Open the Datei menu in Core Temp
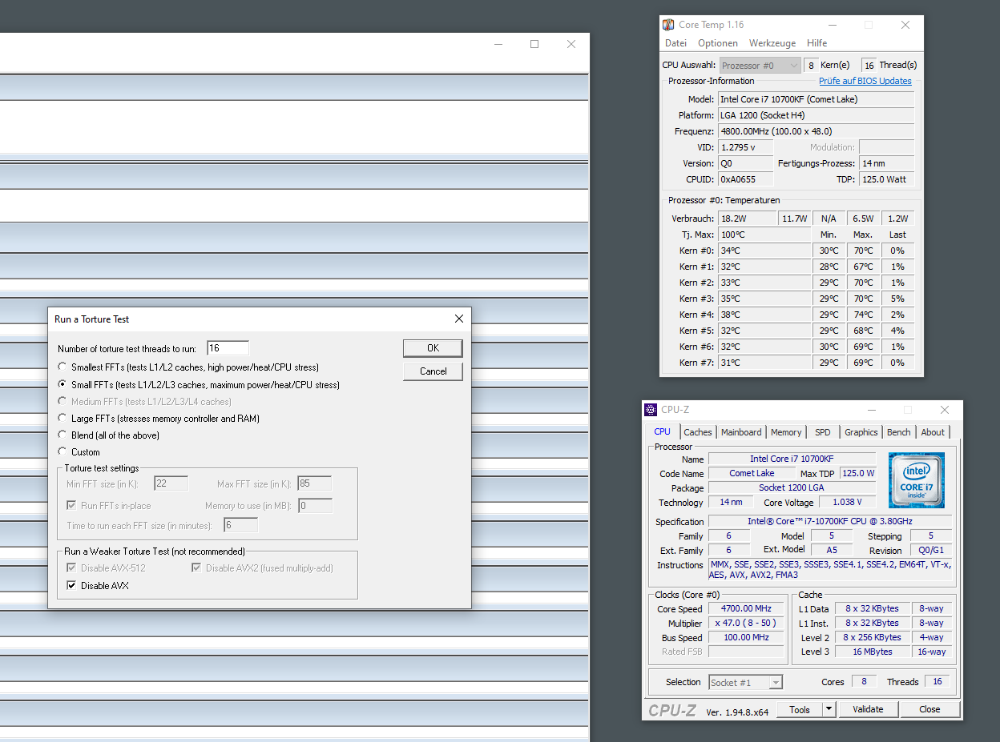 click(675, 43)
